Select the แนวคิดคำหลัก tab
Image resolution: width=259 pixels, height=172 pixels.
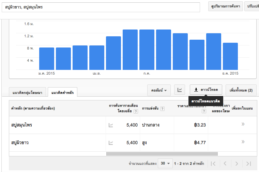[63, 92]
